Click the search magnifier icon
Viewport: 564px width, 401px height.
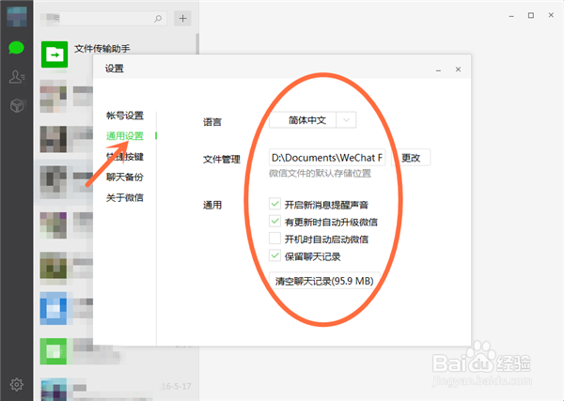158,19
